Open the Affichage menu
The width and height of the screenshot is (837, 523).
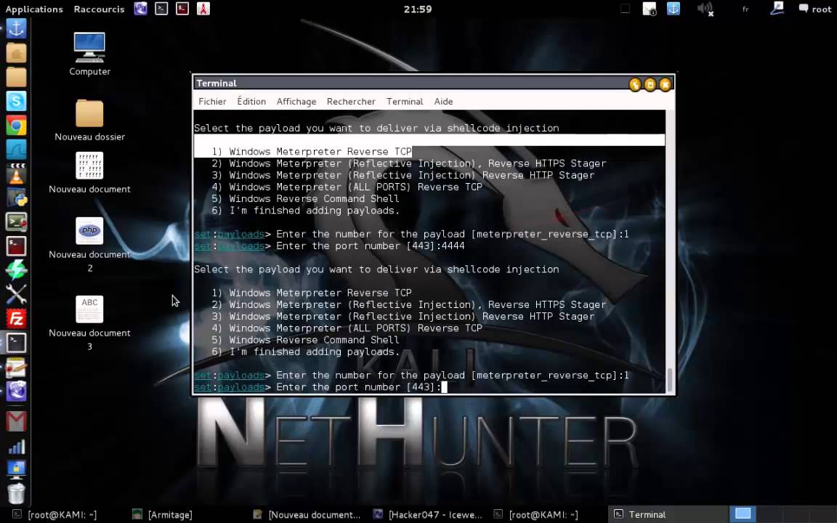coord(296,102)
